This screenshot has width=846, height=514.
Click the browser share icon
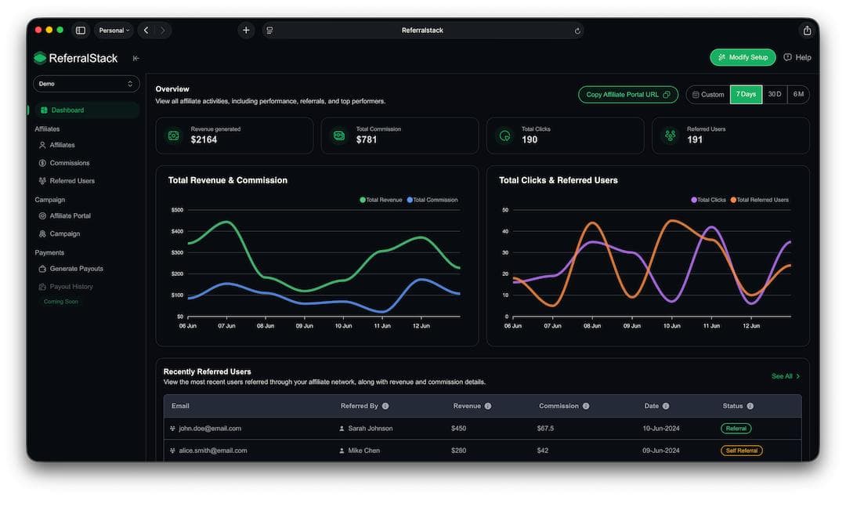click(807, 31)
